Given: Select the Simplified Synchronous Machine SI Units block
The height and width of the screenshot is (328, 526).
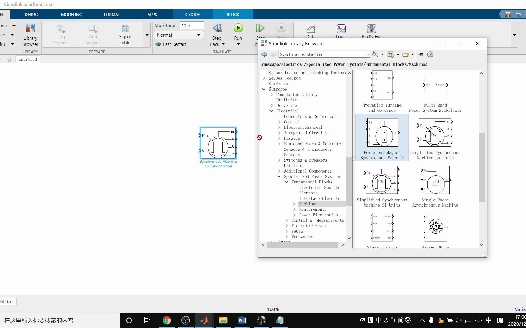Looking at the screenshot, I should pyautogui.click(x=382, y=186).
